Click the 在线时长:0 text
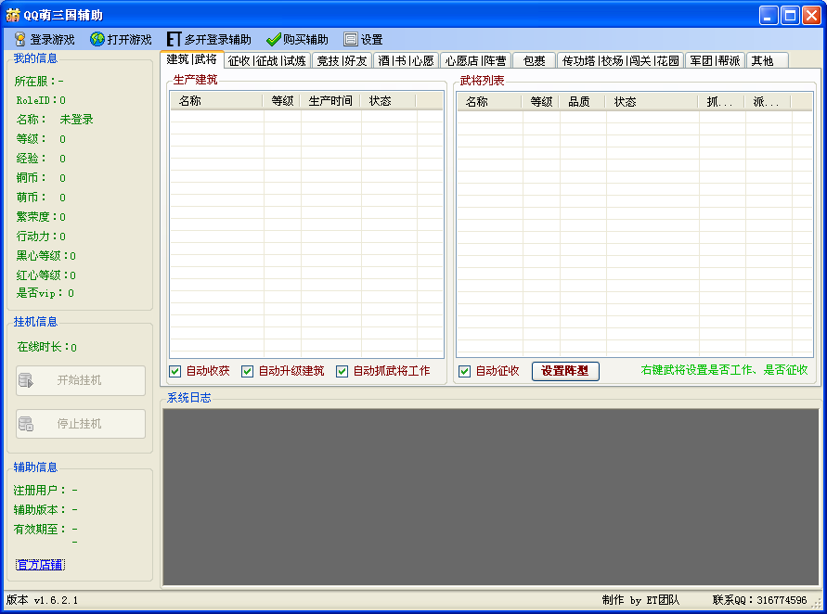 47,347
